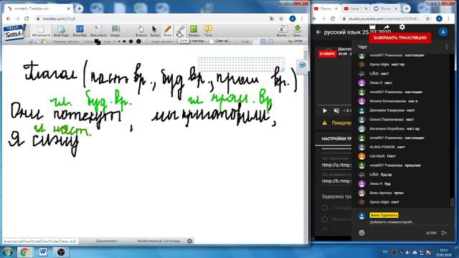459x258 pixels.
Task: Open the Document tool in Twiddla
Action: pyautogui.click(x=98, y=31)
